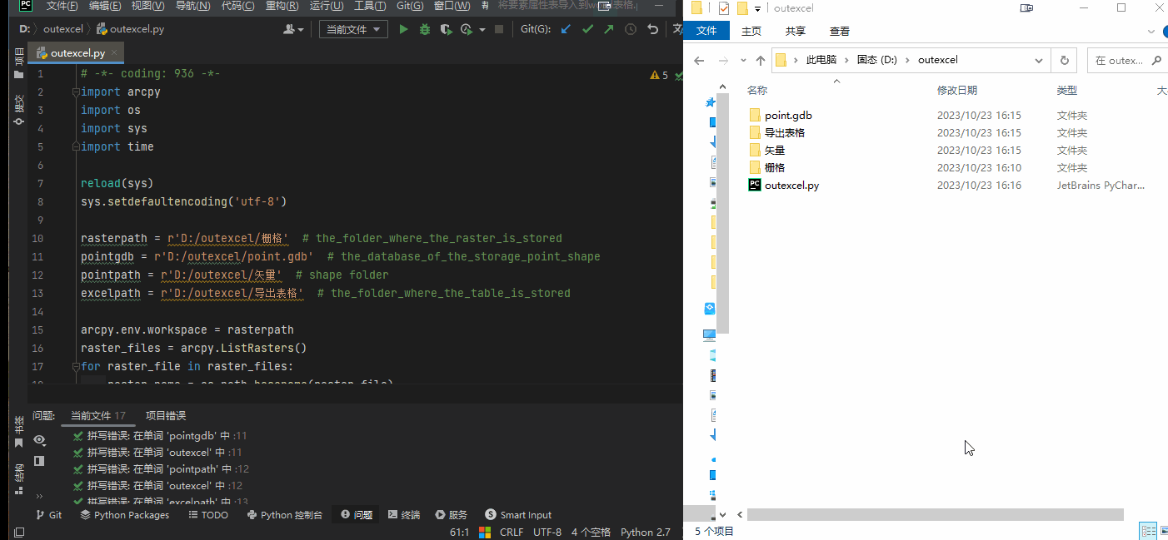Click the Explorer search box 在 outex...
1168x540 pixels.
coord(1127,61)
